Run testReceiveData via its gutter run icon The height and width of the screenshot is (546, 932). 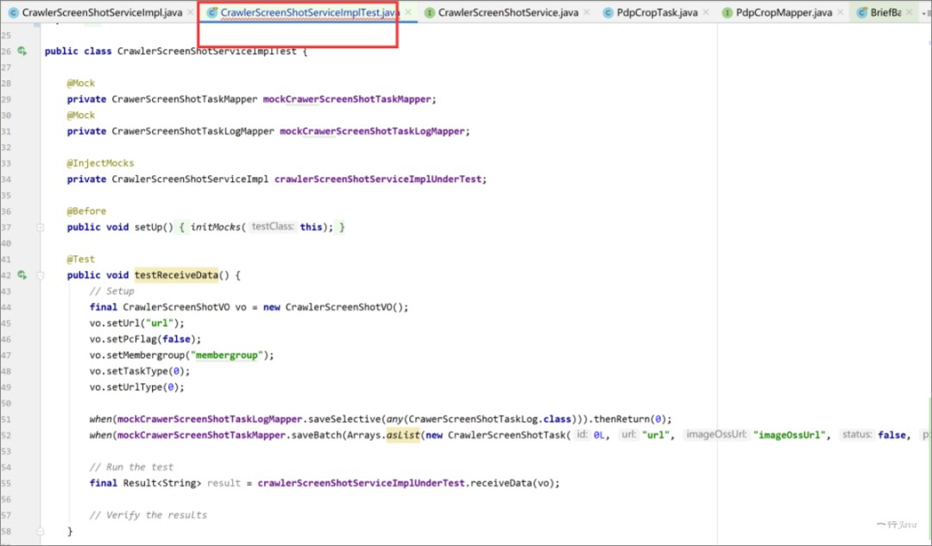pyautogui.click(x=22, y=275)
